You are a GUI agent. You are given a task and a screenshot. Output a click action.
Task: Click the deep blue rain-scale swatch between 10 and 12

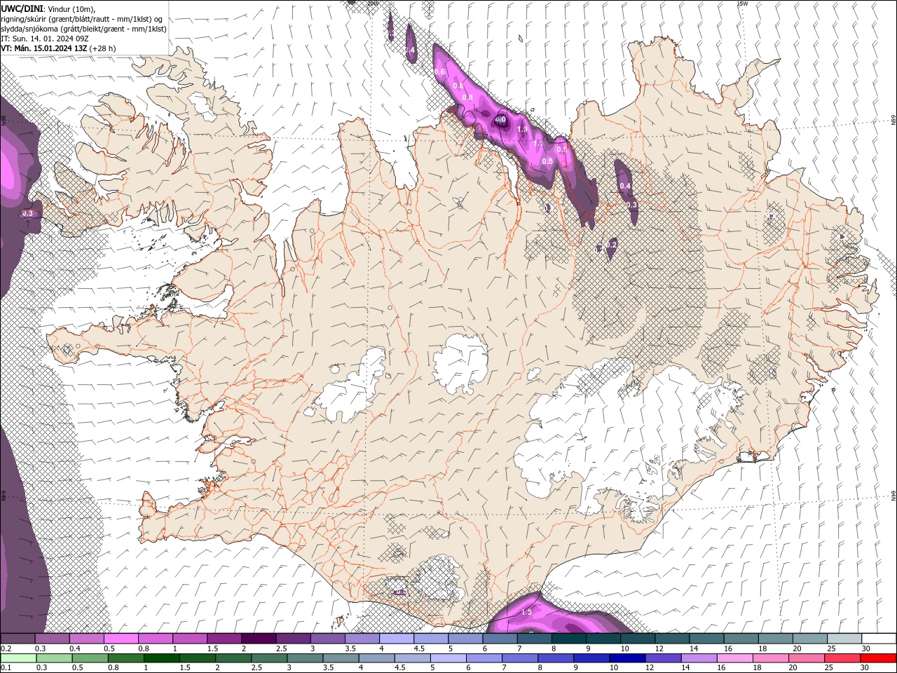626,658
